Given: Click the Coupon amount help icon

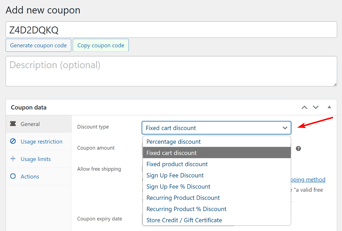Looking at the screenshot, I should 298,148.
